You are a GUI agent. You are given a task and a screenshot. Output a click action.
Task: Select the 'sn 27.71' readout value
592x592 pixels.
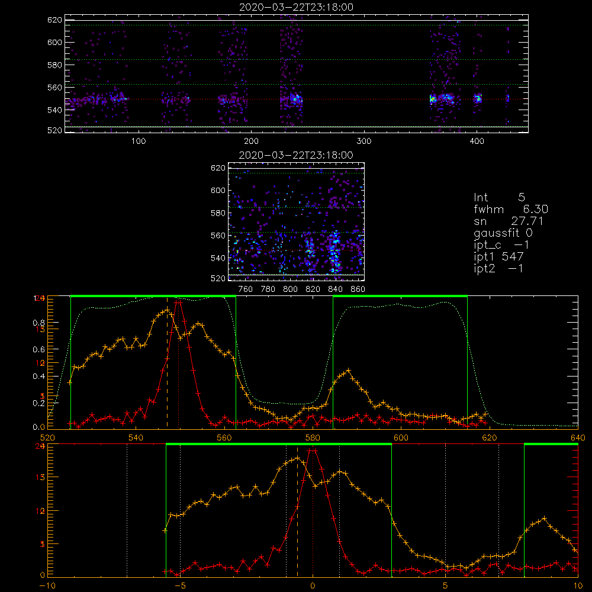coord(509,221)
